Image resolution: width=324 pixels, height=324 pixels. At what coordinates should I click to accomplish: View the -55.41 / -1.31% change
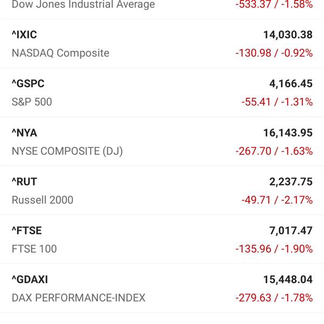pos(277,102)
